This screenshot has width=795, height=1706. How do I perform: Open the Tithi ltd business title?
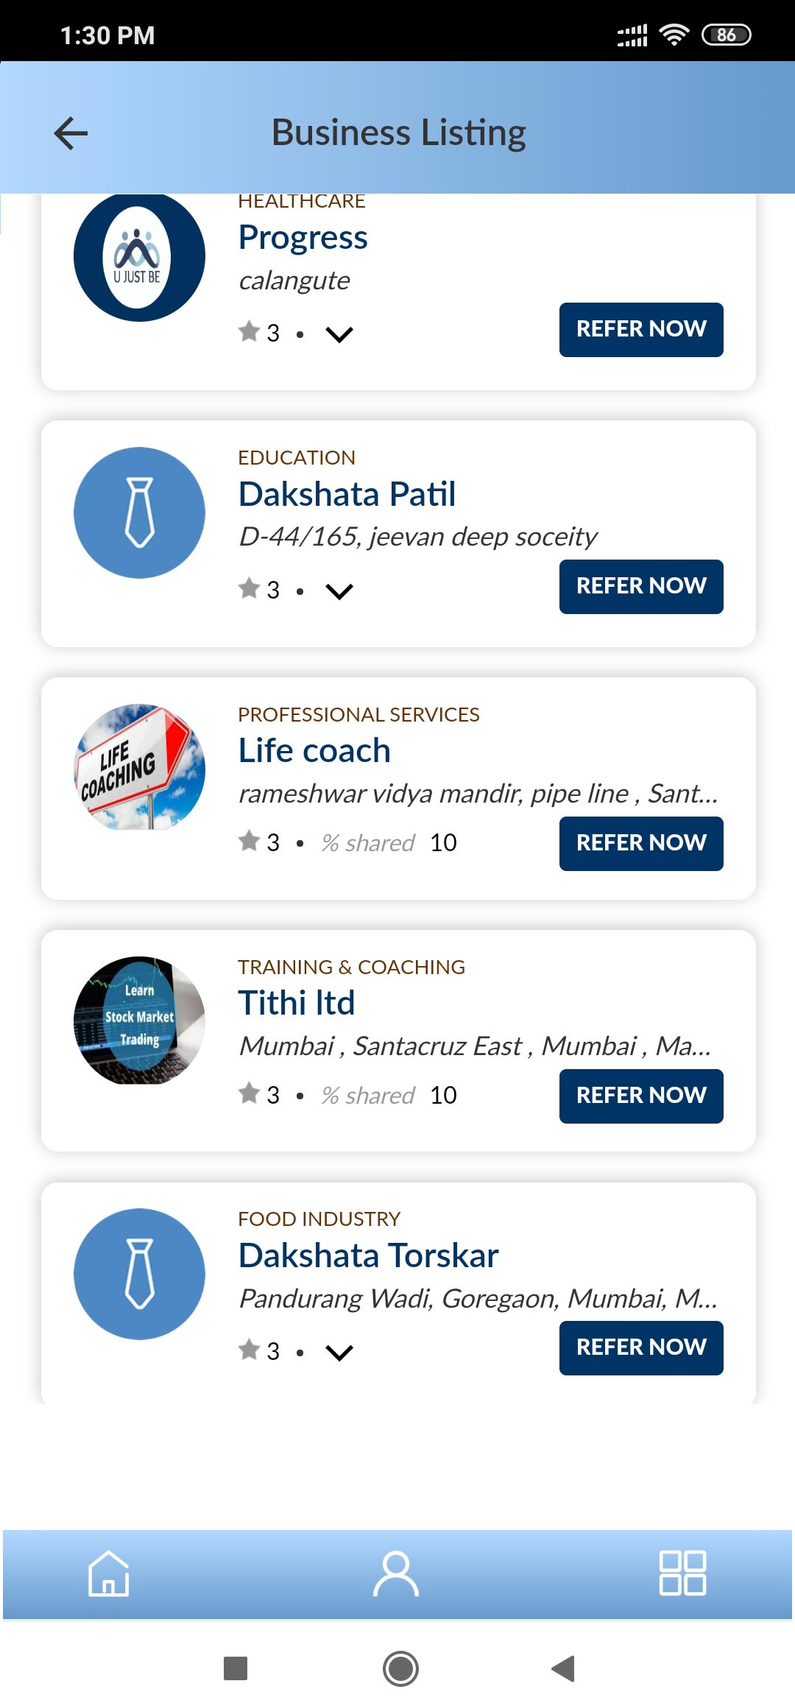pos(297,1003)
